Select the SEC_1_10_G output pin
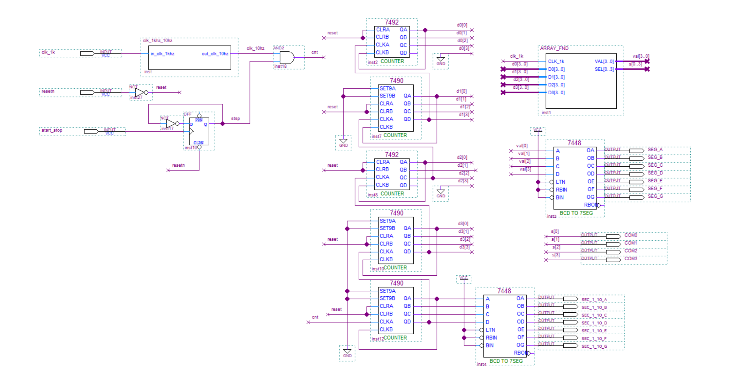This screenshot has height=380, width=729. coord(571,346)
